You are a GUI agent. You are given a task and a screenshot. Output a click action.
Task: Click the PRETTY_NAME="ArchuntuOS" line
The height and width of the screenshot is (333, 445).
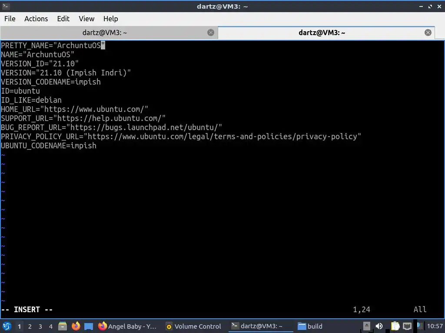pyautogui.click(x=53, y=45)
